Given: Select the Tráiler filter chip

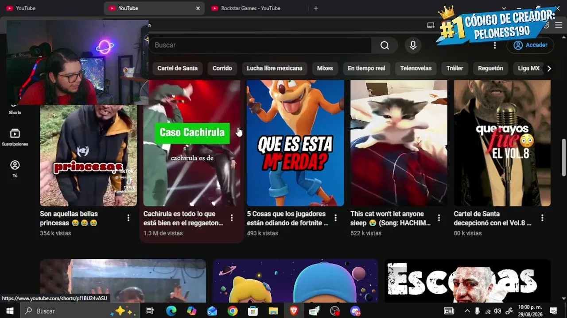Looking at the screenshot, I should point(455,68).
